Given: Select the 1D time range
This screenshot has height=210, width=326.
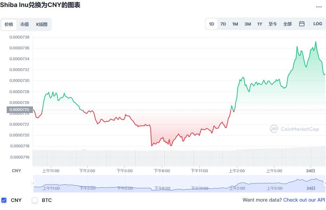Looking at the screenshot, I should click(x=211, y=24).
